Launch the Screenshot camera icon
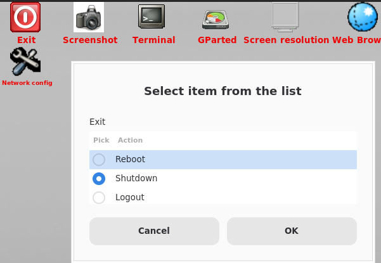 pos(89,17)
